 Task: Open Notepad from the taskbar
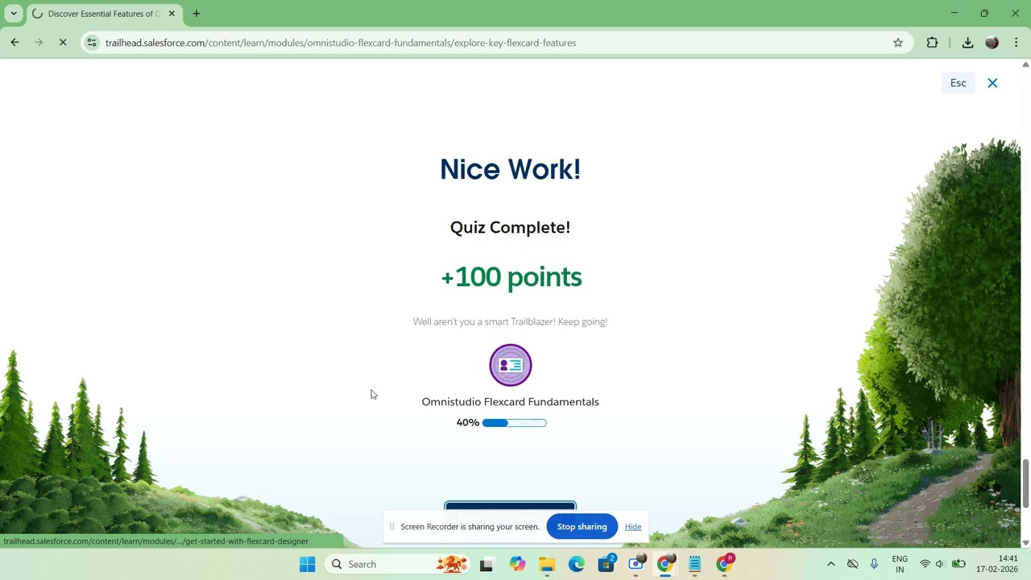(694, 564)
